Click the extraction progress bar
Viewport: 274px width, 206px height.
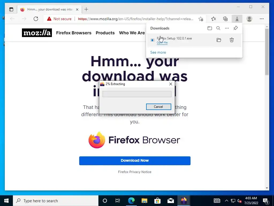(x=137, y=94)
